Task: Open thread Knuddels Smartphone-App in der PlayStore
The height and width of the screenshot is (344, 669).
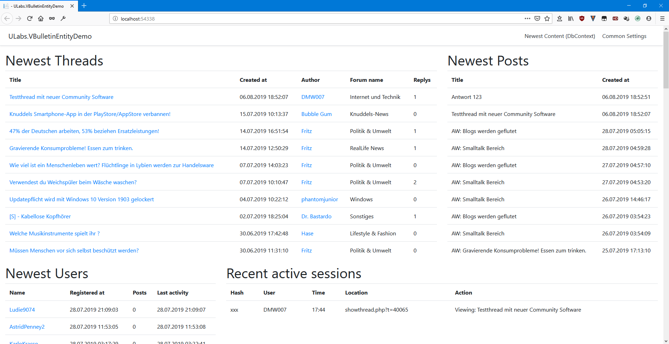Action: point(90,114)
